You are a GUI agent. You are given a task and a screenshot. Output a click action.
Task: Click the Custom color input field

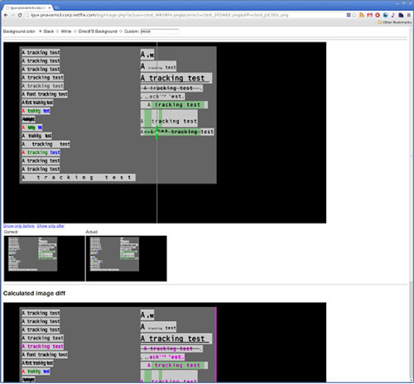pyautogui.click(x=160, y=31)
